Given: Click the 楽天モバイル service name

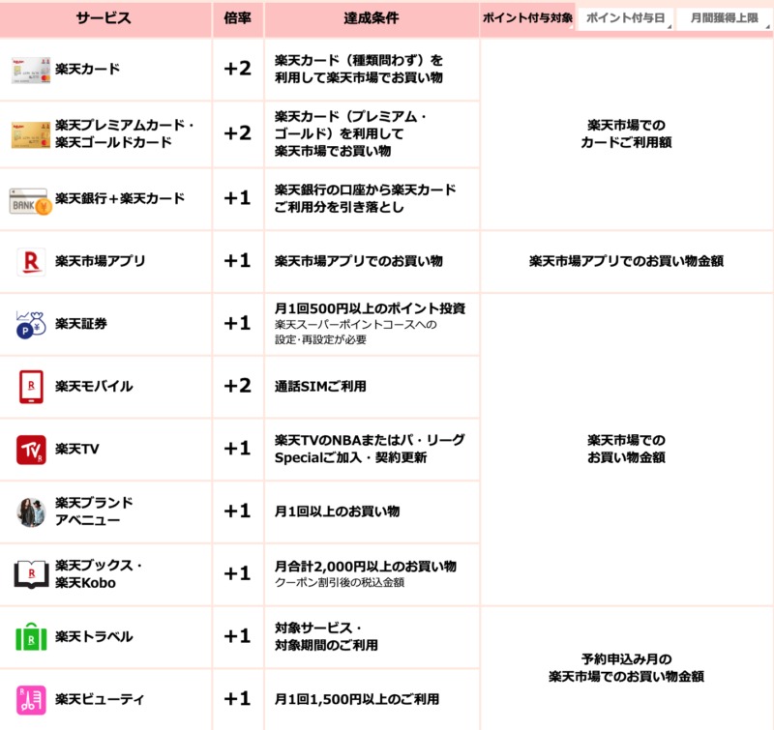Looking at the screenshot, I should pyautogui.click(x=94, y=387).
